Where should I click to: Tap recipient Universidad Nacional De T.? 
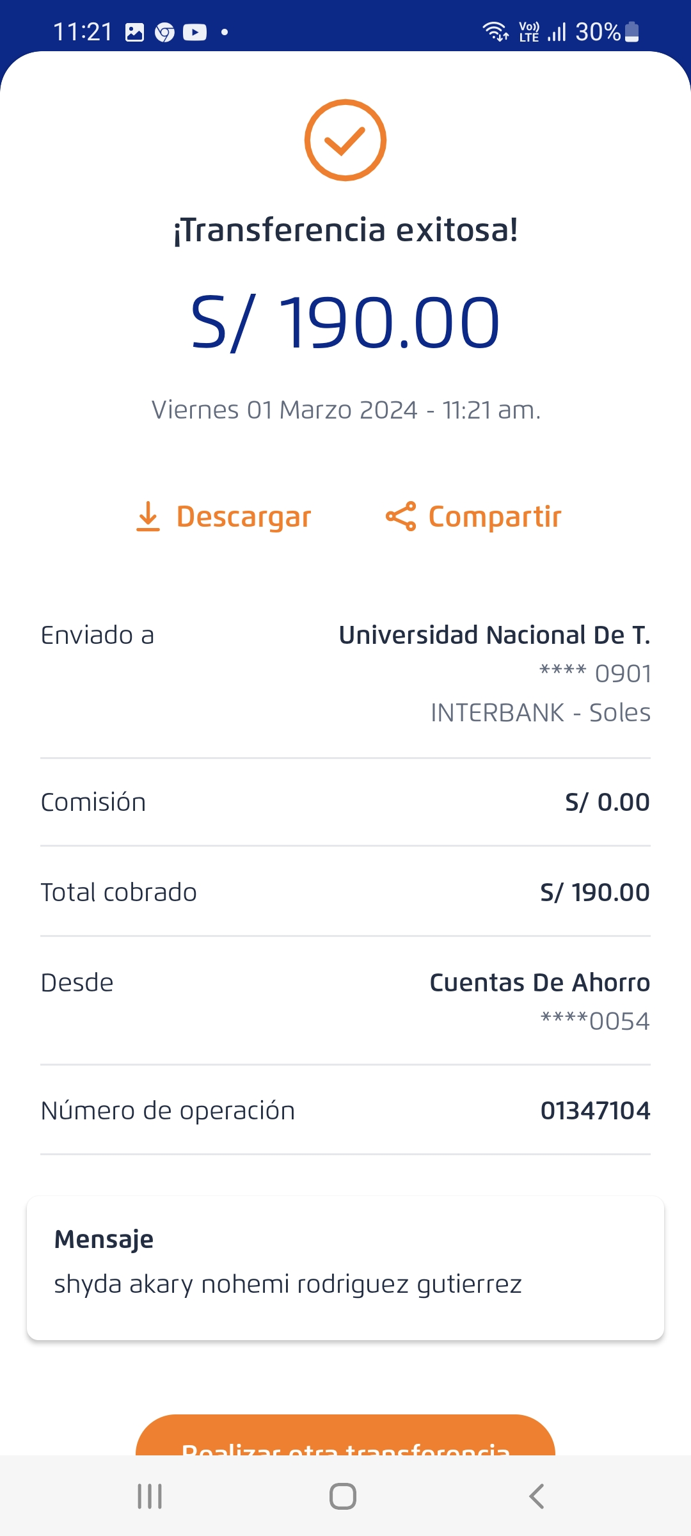(494, 635)
